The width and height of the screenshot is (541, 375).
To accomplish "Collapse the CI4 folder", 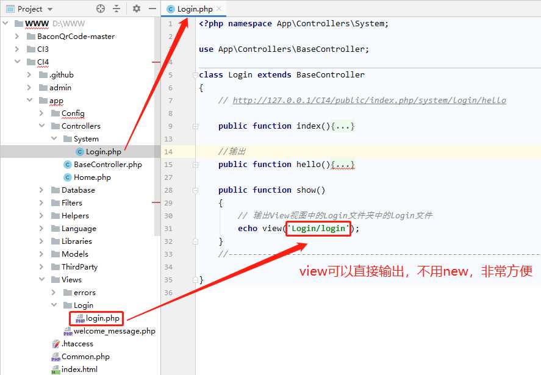I will pos(17,62).
